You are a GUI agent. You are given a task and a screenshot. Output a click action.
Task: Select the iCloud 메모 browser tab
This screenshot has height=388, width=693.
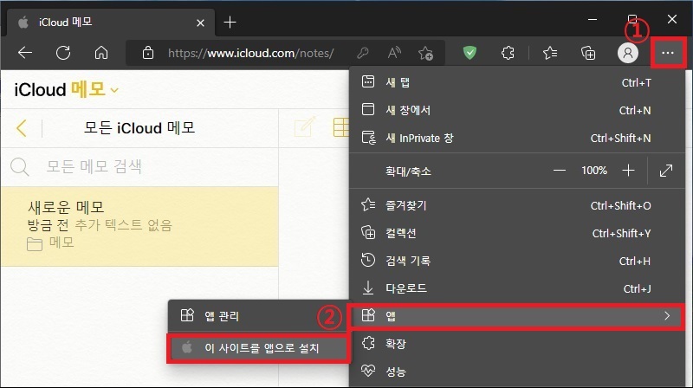point(111,23)
